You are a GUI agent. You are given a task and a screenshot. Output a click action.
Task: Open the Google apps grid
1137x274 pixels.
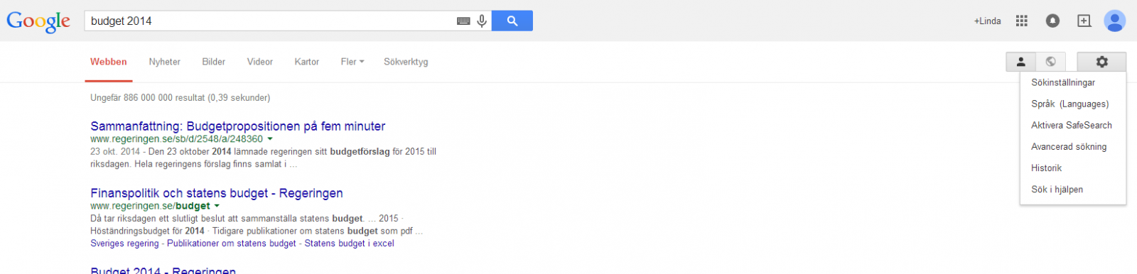pyautogui.click(x=1022, y=21)
